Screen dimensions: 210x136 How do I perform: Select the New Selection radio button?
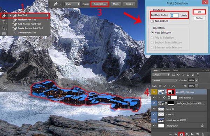click(x=152, y=33)
